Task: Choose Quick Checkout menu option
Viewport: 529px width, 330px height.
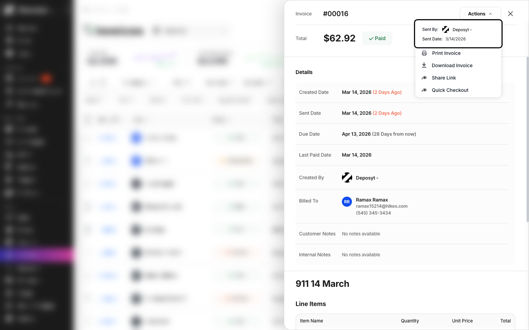Action: tap(458, 90)
